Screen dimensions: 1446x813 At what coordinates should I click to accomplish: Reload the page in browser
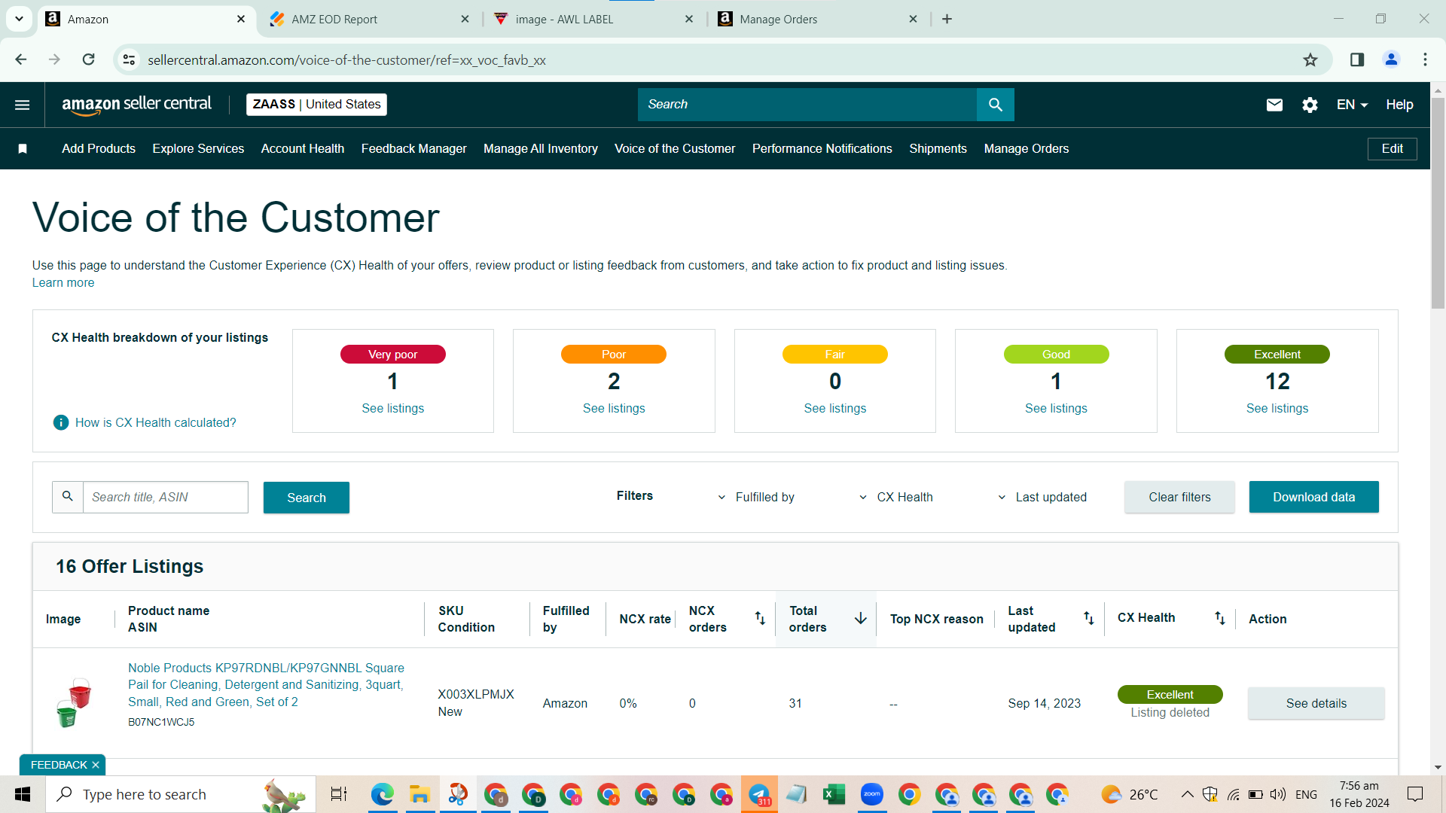pyautogui.click(x=89, y=59)
